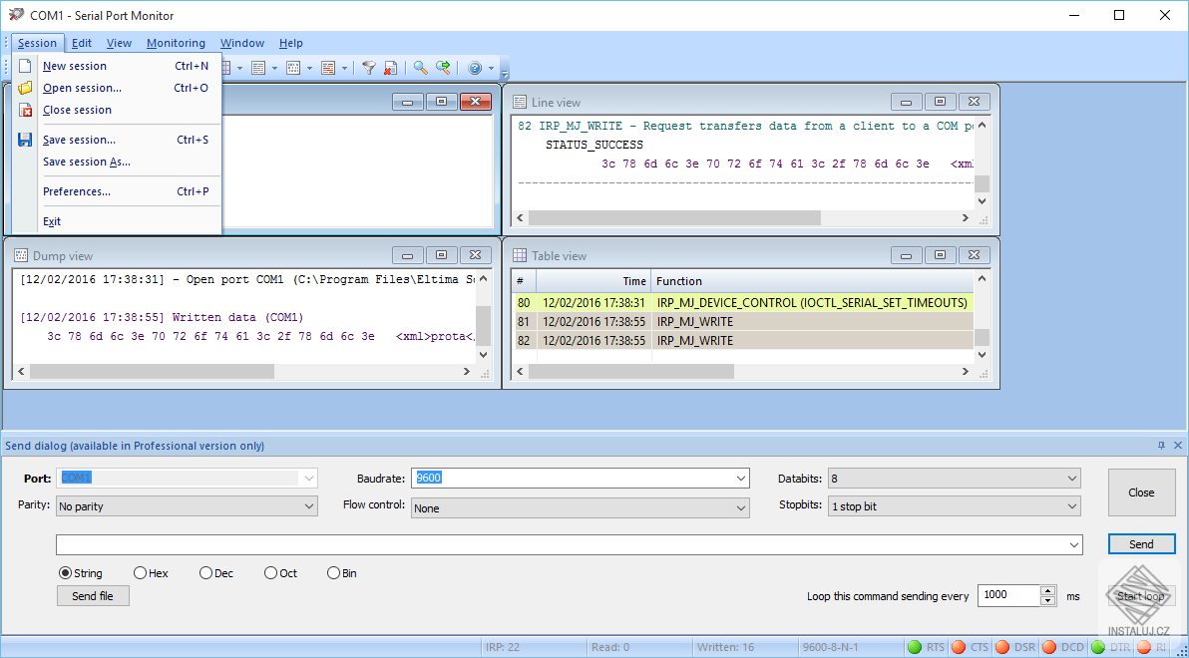Open the Monitoring menu
The width and height of the screenshot is (1189, 658).
click(x=176, y=43)
